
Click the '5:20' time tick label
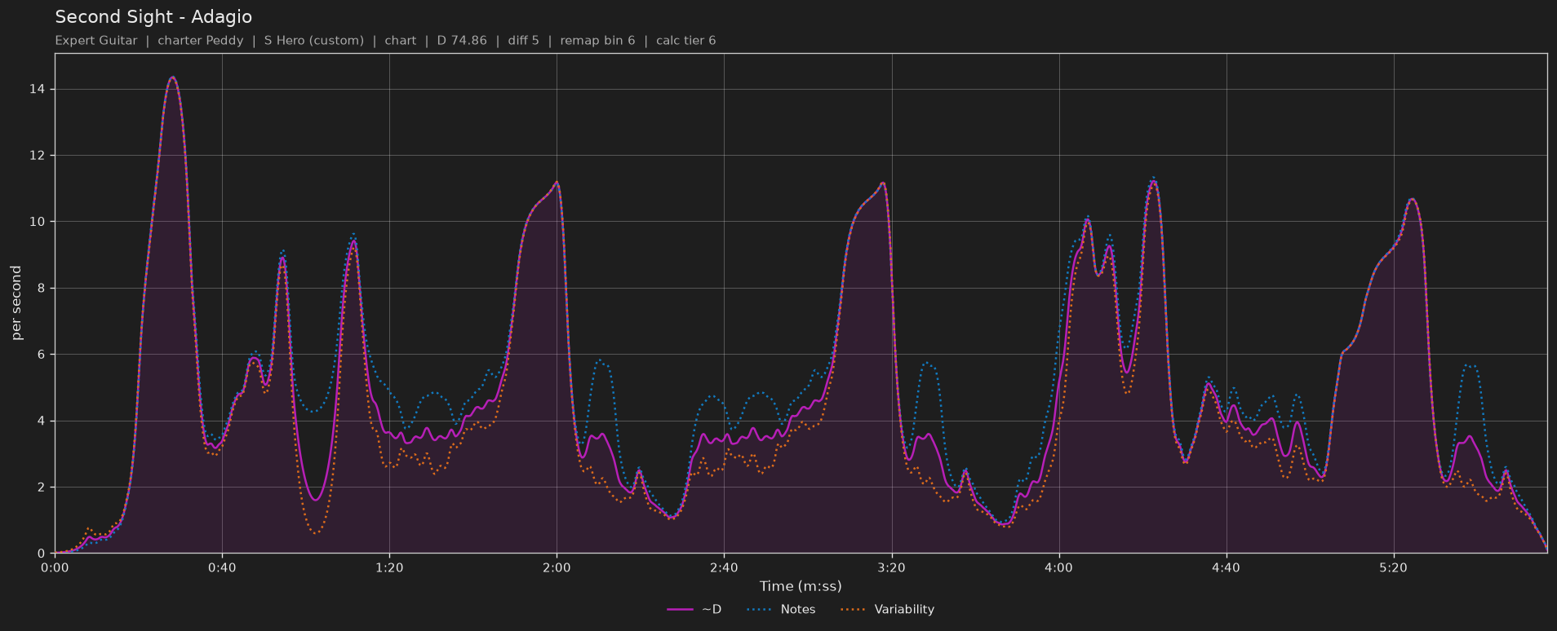[1393, 567]
